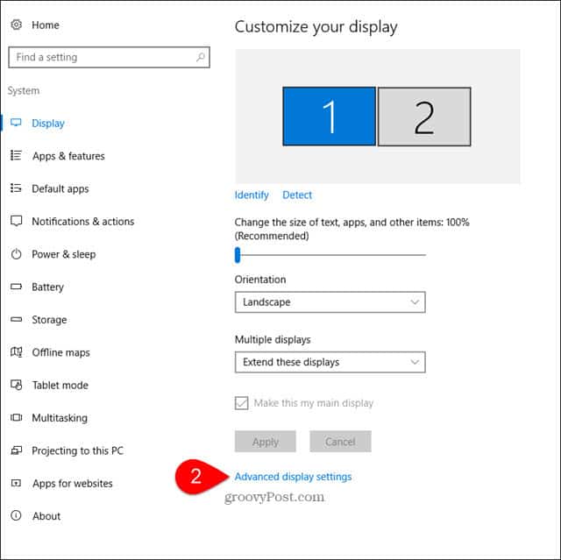This screenshot has width=561, height=560.
Task: Open Advanced display settings link
Action: tap(293, 477)
